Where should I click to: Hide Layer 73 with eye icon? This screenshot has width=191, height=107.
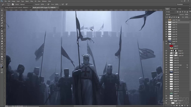coord(166,22)
